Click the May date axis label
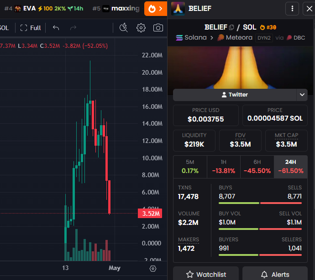This screenshot has height=280, width=315. click(115, 268)
